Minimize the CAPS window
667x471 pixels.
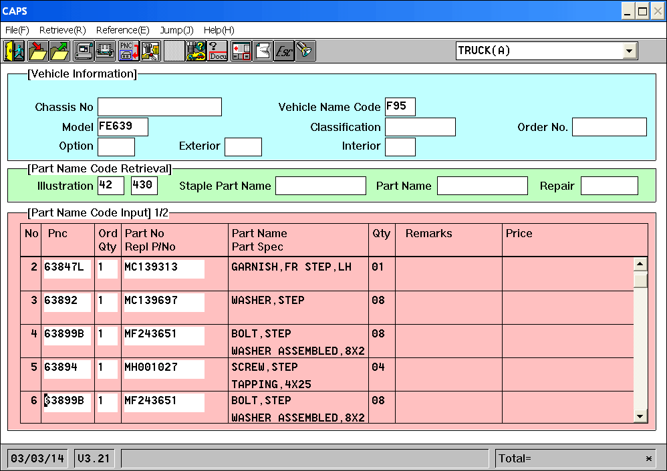(x=628, y=11)
